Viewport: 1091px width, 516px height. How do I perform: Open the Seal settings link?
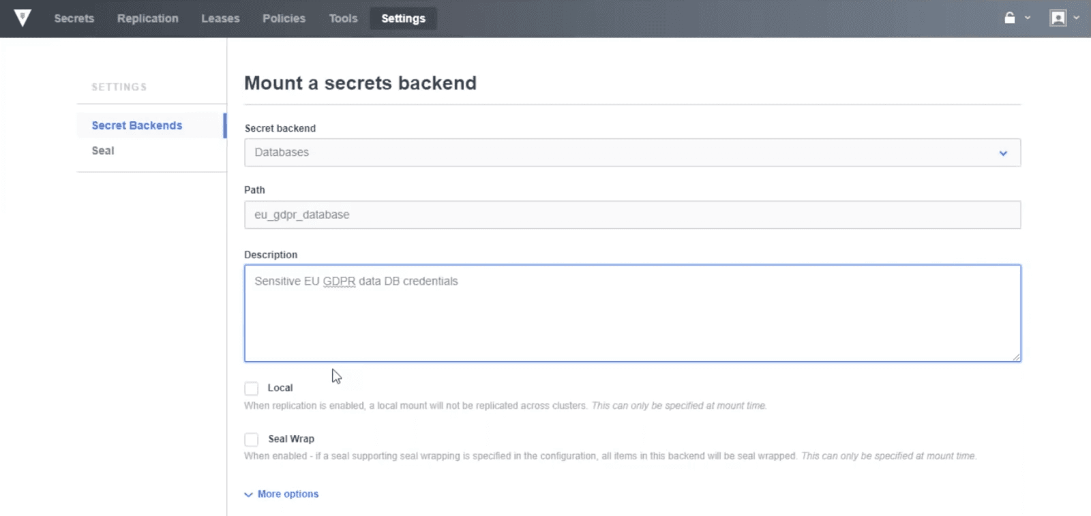coord(103,151)
